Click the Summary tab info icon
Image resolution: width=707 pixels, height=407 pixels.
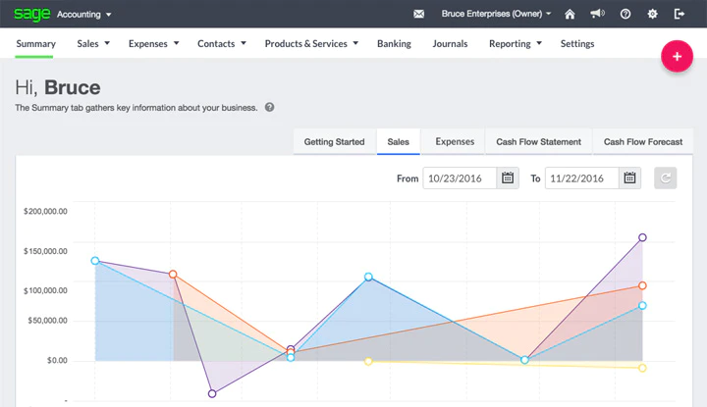pos(270,107)
